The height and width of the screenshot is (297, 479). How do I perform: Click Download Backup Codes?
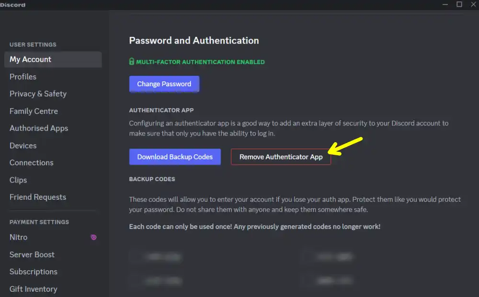pos(175,157)
